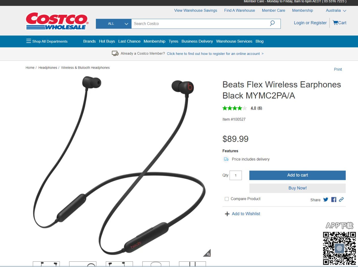Share product on Facebook
Screen dimensions: 358x267
point(334,200)
